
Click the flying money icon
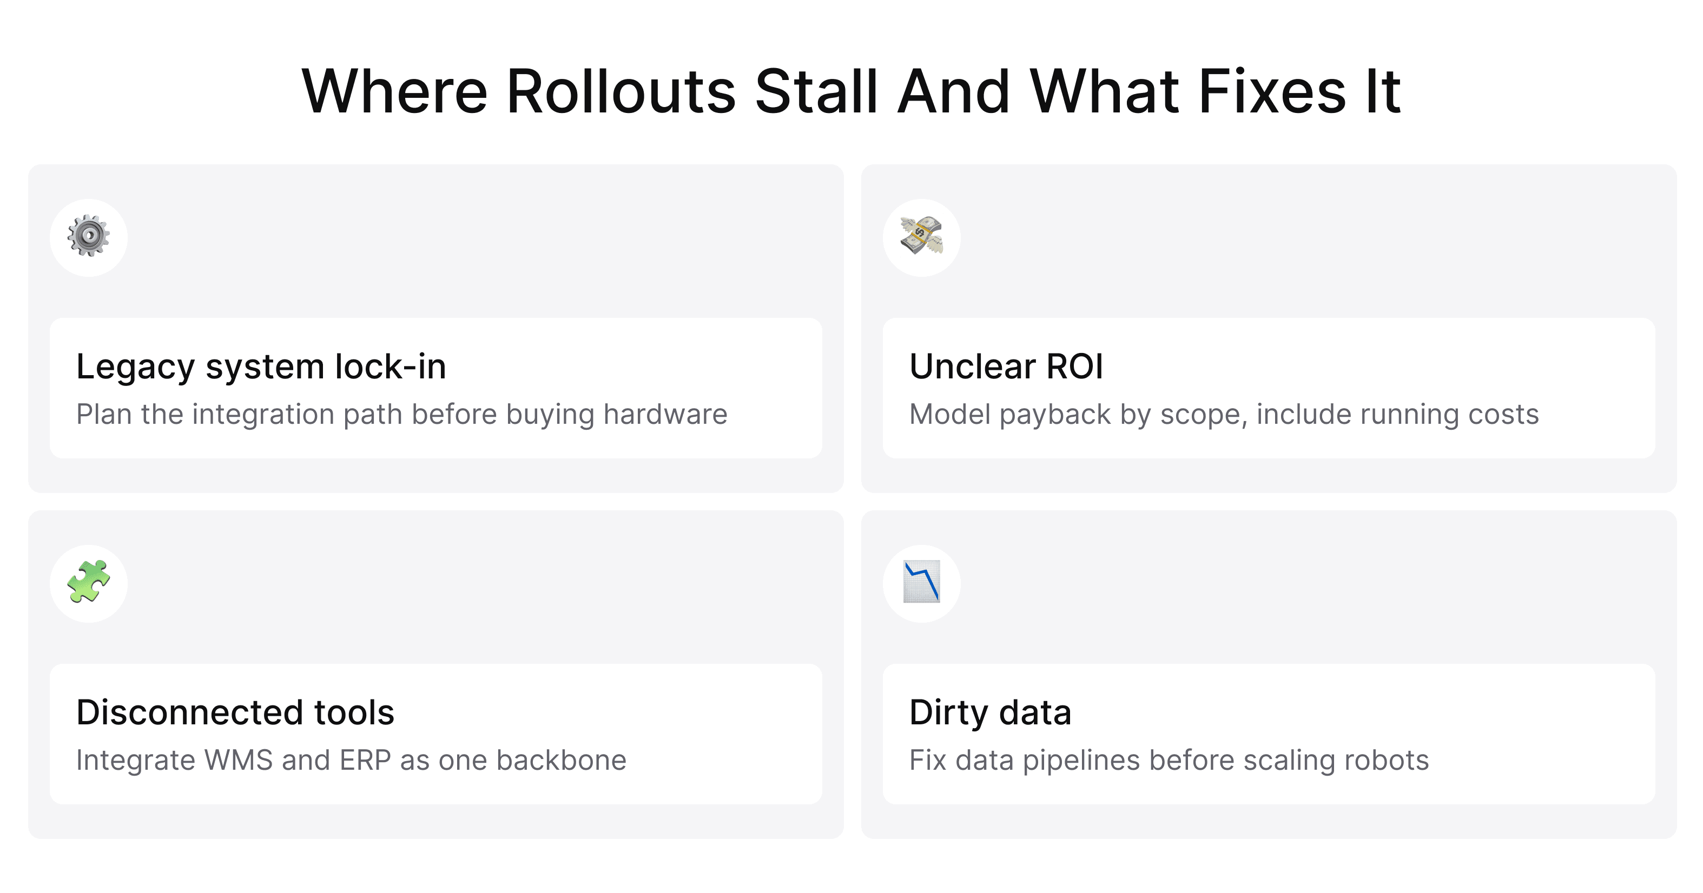click(922, 236)
